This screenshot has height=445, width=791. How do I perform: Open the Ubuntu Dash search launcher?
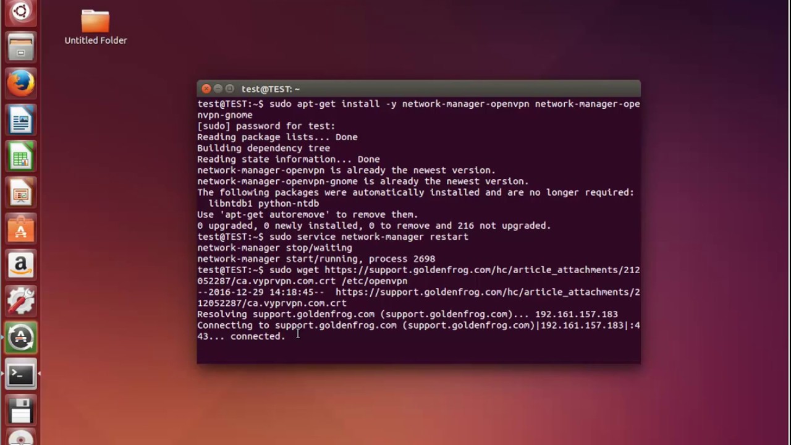coord(20,11)
